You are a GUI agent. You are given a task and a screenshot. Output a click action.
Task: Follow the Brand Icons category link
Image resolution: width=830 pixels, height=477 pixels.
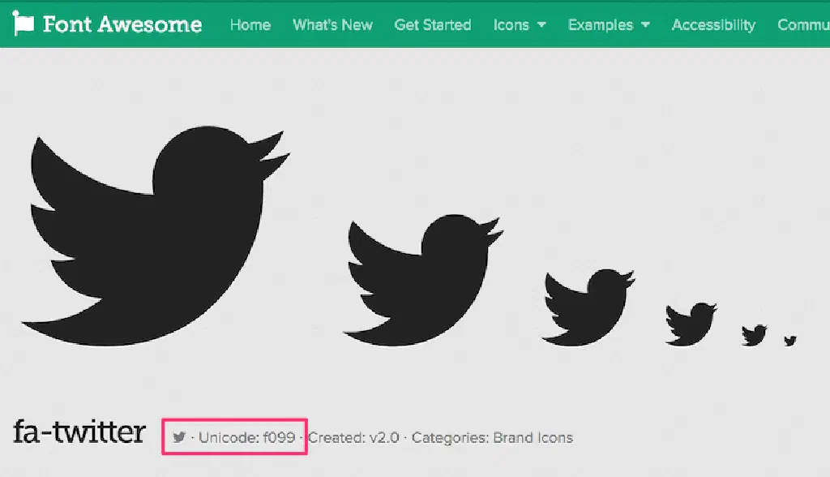tap(532, 438)
